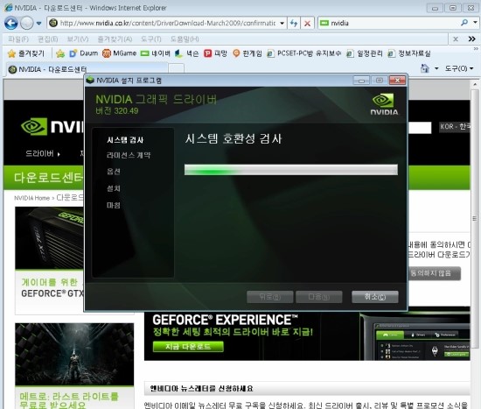
Task: Cancel installation with 취소(C) button
Action: [375, 297]
